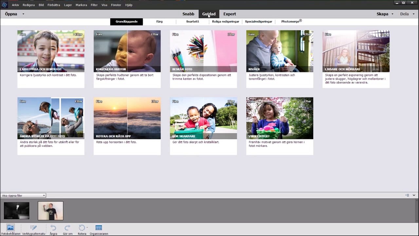Open the Rotera direction dropdown arrow
Image resolution: width=419 pixels, height=236 pixels.
coord(87,227)
